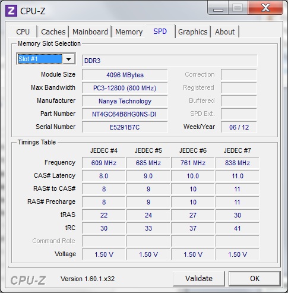The height and width of the screenshot is (293, 288).
Task: Click the JEDEC #7 column header
Action: (x=238, y=150)
